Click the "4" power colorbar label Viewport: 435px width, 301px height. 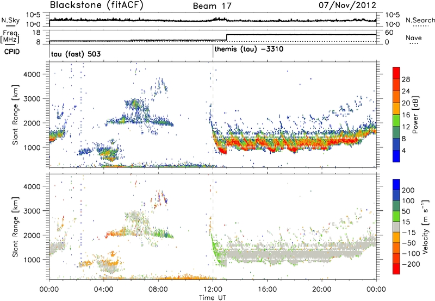403,150
